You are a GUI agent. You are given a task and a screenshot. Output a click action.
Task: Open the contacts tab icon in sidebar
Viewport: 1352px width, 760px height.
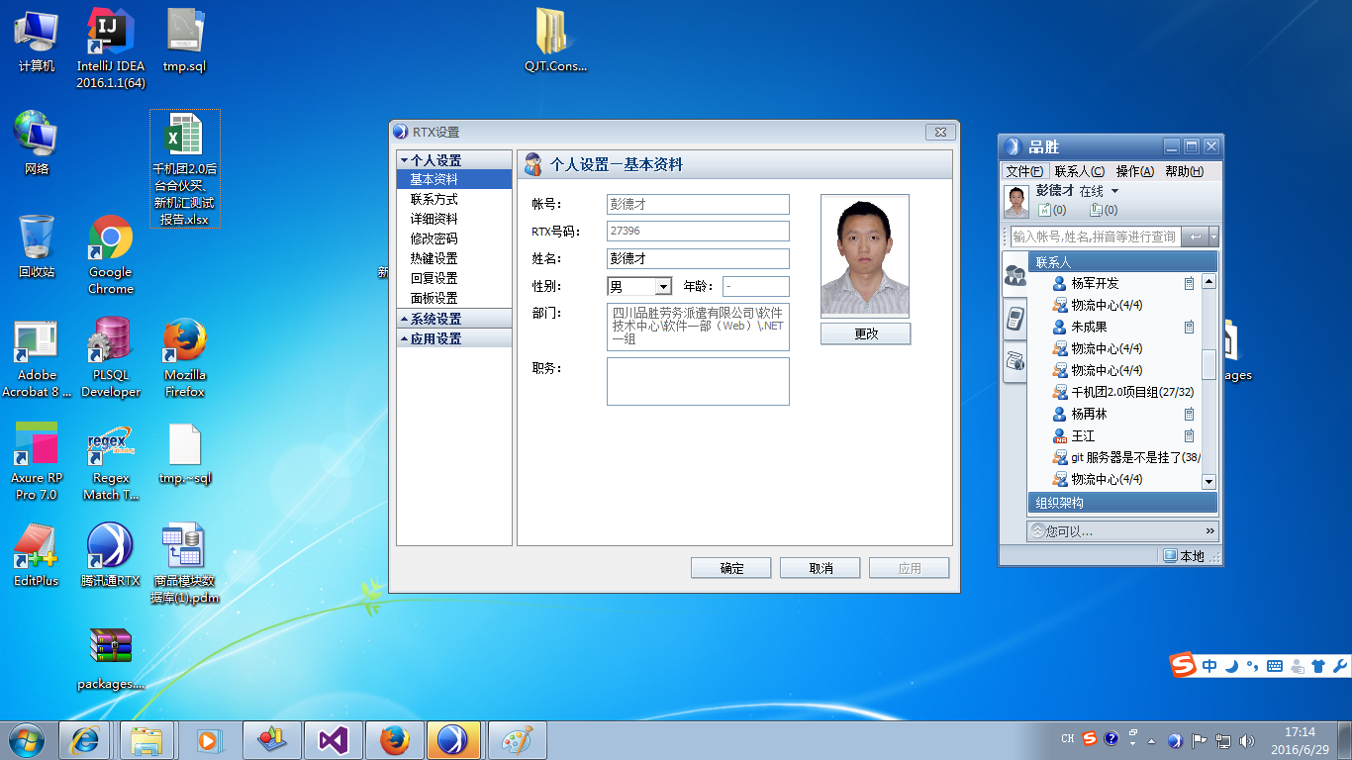[1014, 275]
